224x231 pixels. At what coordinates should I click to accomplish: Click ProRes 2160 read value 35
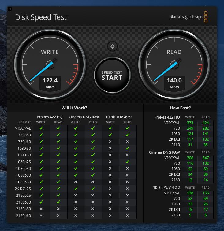pyautogui.click(x=206, y=145)
